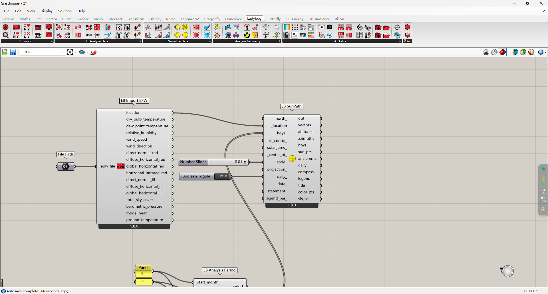Image resolution: width=548 pixels, height=294 pixels.
Task: Open the Display menu
Action: (x=47, y=11)
